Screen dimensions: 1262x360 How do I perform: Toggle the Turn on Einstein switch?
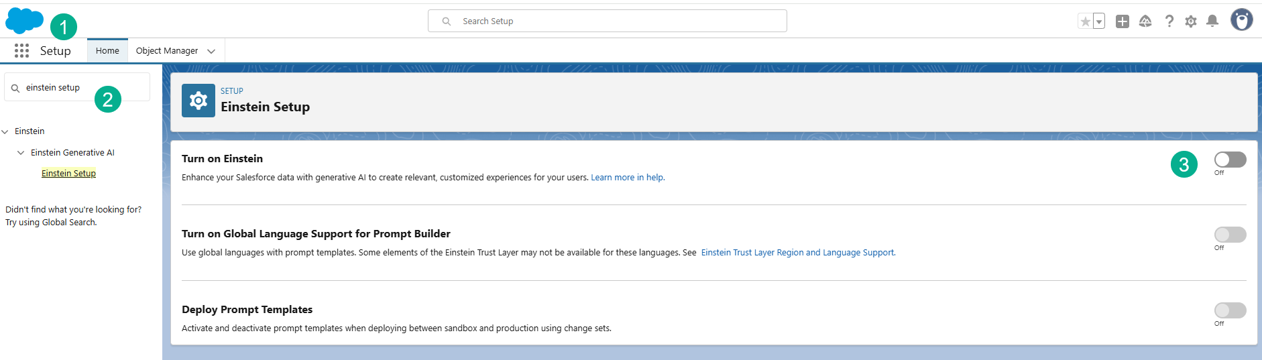pyautogui.click(x=1230, y=160)
